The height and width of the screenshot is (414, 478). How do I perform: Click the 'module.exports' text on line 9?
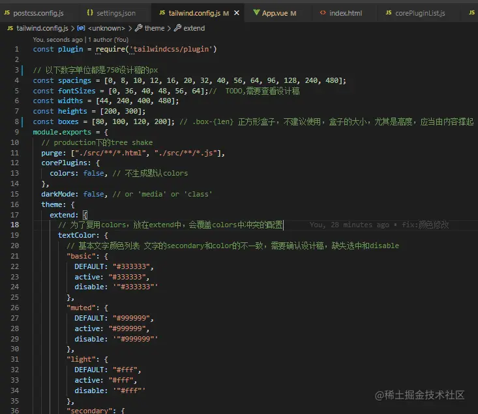click(62, 132)
